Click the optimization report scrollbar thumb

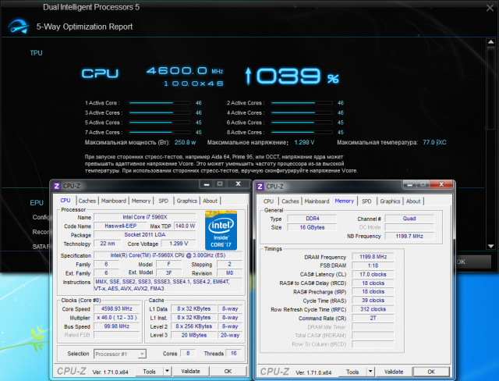tap(490, 87)
